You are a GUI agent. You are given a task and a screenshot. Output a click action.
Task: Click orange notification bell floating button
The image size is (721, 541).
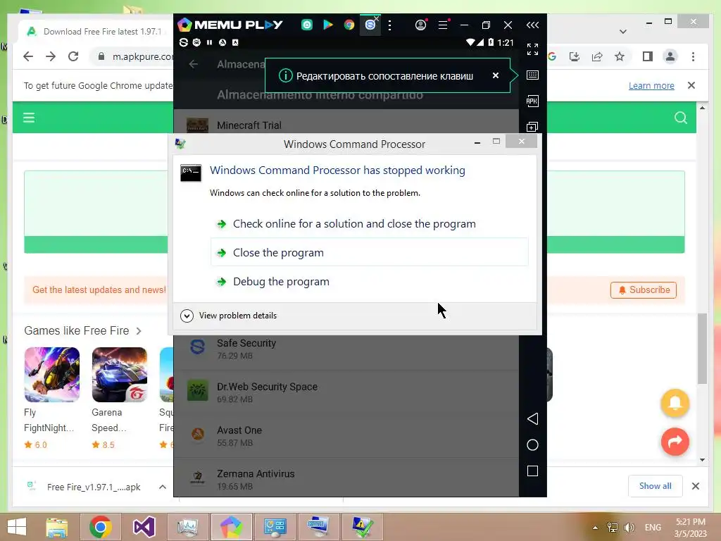click(675, 403)
